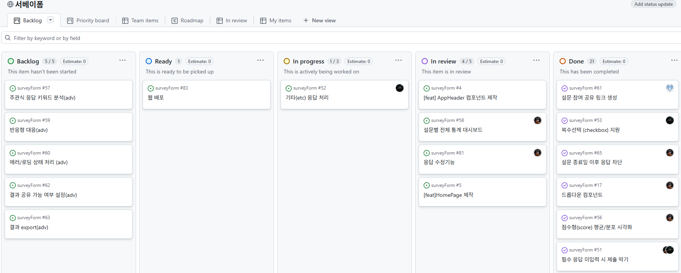The height and width of the screenshot is (273, 681).
Task: Open the In review column options menu
Action: coord(536,60)
